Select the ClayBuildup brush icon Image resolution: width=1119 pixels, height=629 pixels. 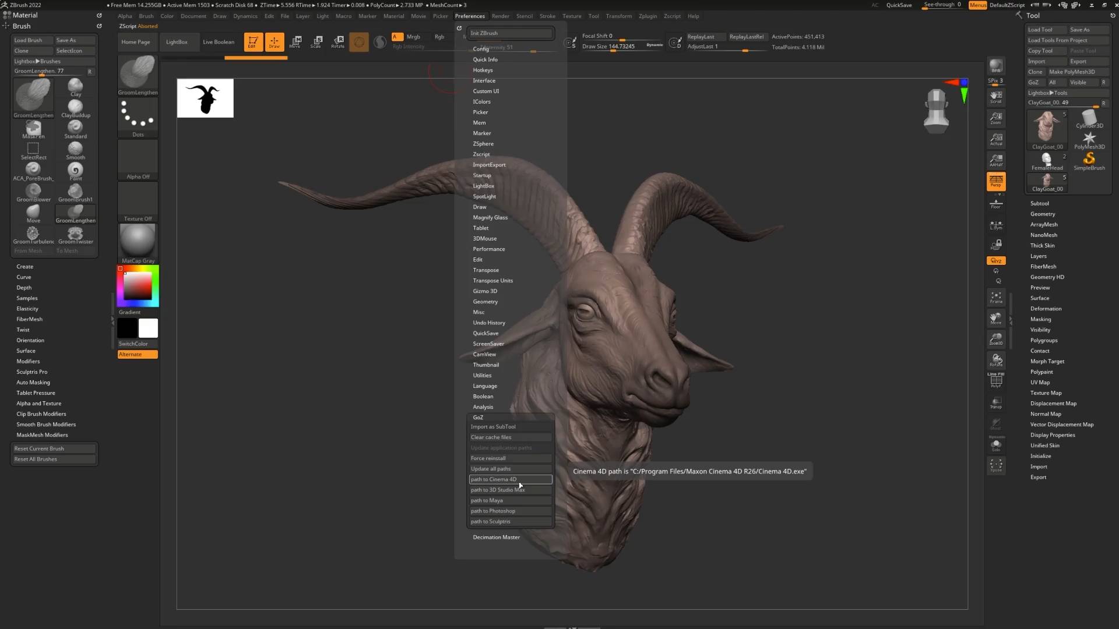pos(75,108)
